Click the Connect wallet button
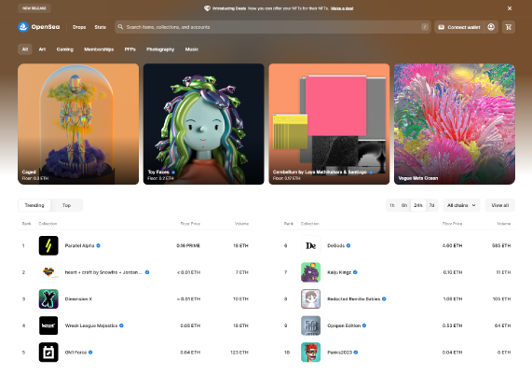The image size is (532, 373). click(x=459, y=27)
